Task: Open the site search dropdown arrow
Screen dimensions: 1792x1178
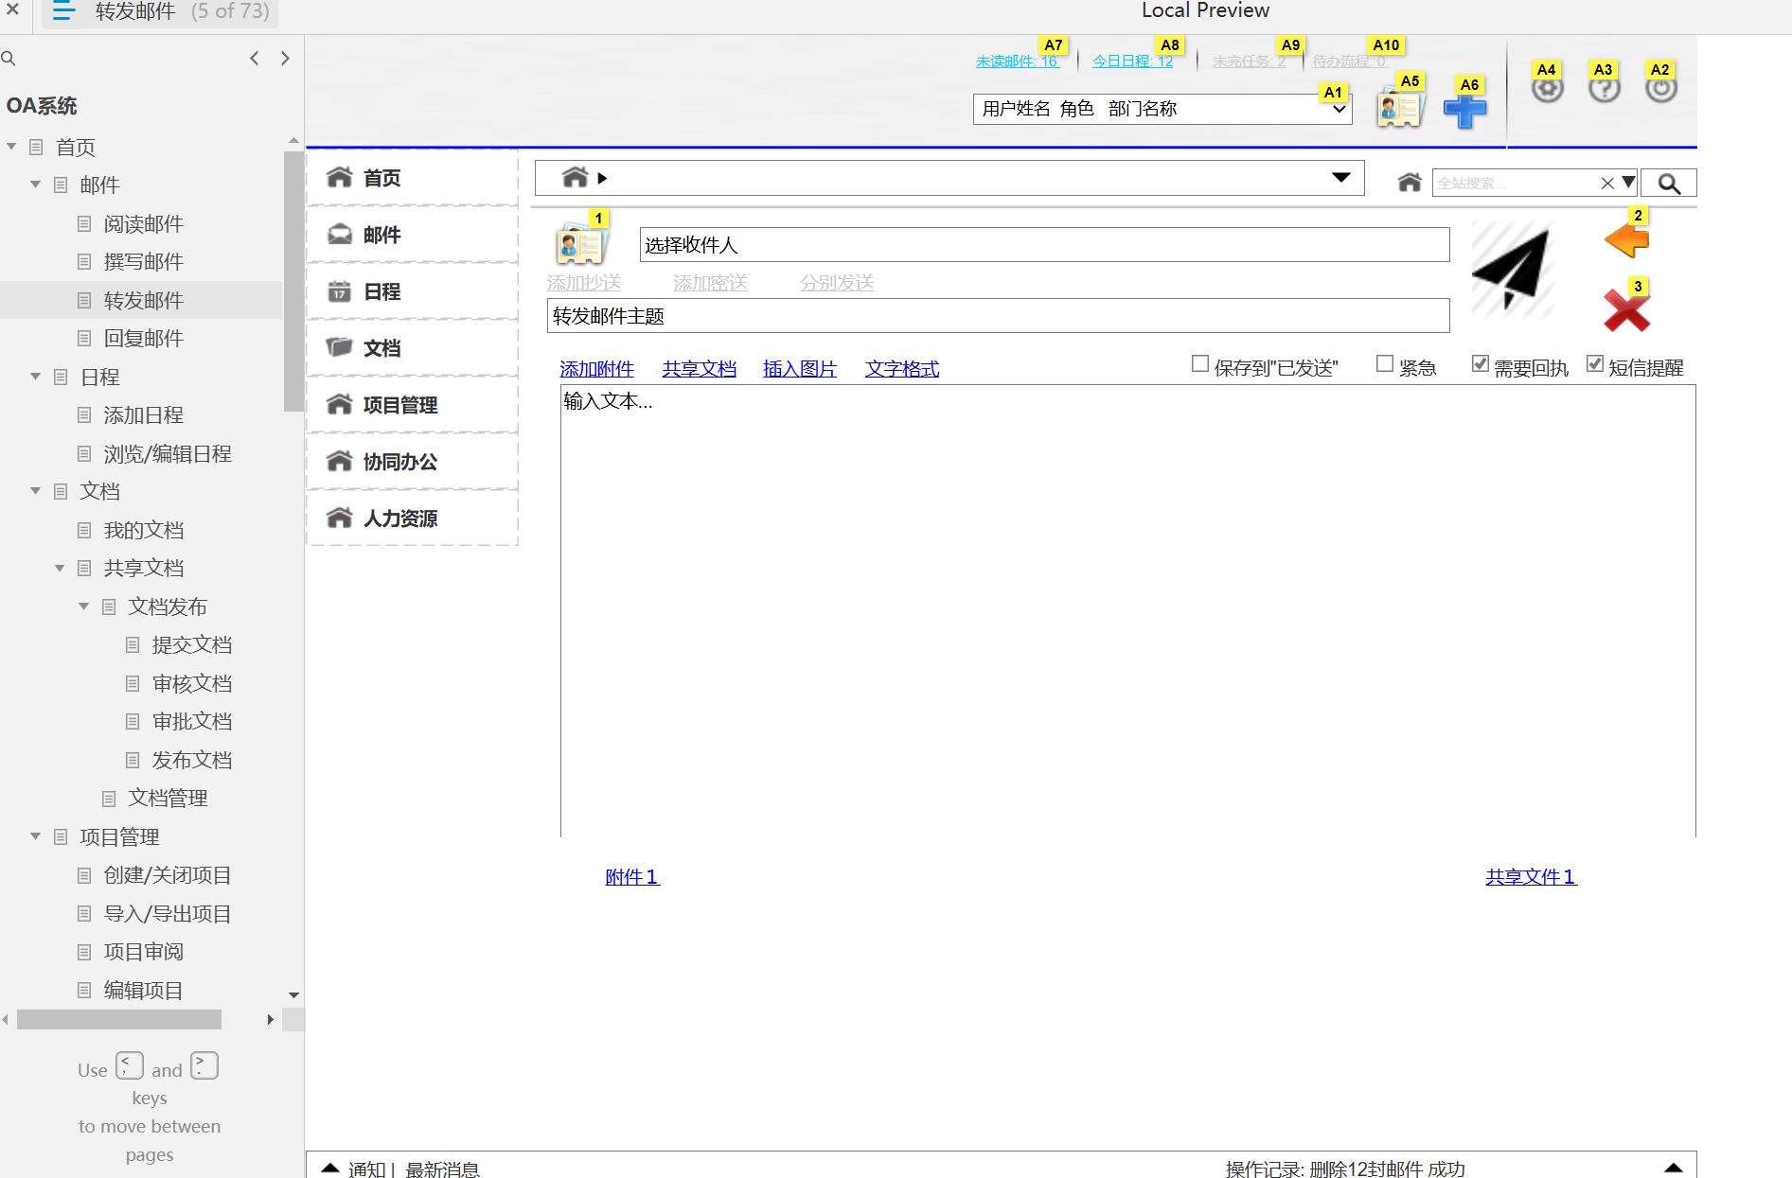Action: 1628,183
